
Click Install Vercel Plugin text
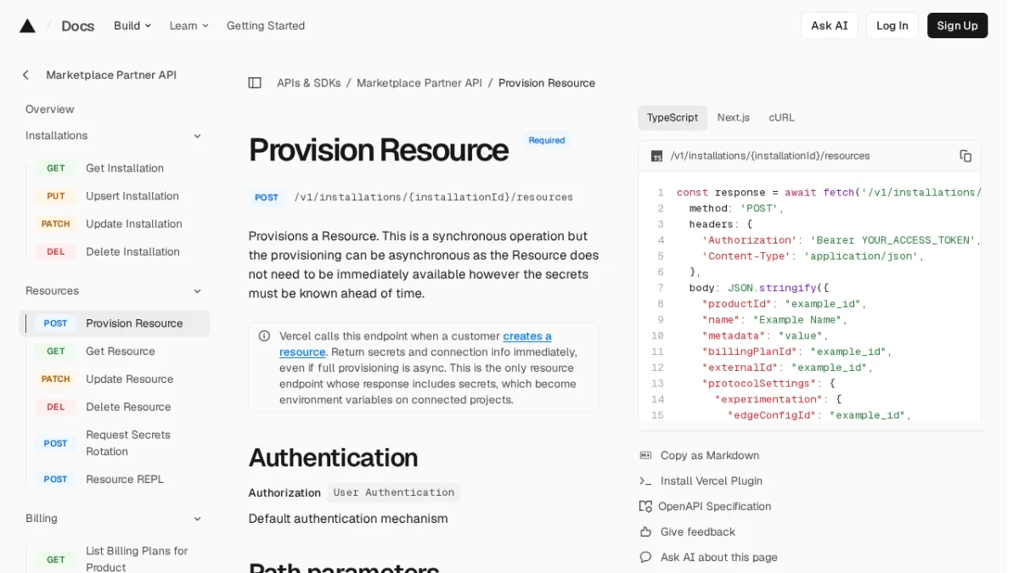[x=712, y=481]
